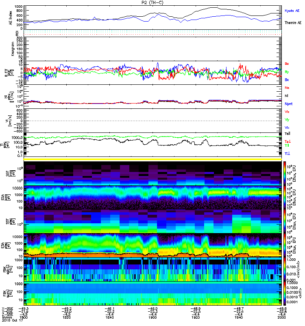Click the X-GSE value -48.9
The height and width of the screenshot is (326, 305).
tap(196, 309)
